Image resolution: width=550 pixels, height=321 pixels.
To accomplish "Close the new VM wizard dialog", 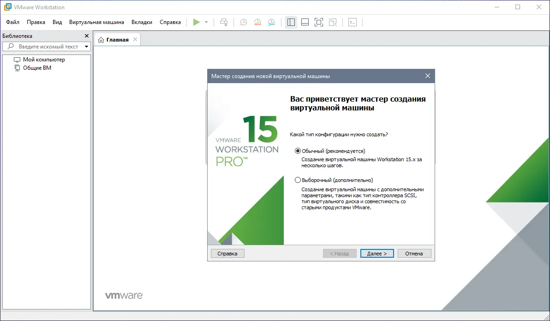I will pos(428,76).
